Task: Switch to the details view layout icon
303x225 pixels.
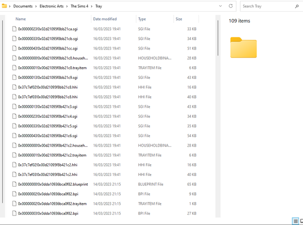Action: tap(295, 221)
